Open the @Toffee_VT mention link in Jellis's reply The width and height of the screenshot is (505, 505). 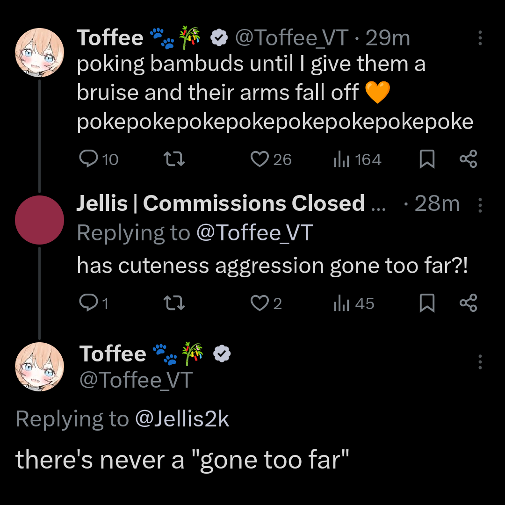pos(254,233)
